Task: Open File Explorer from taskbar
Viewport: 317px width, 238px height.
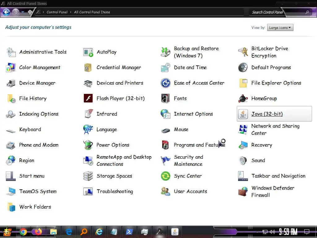Action: coord(54,232)
